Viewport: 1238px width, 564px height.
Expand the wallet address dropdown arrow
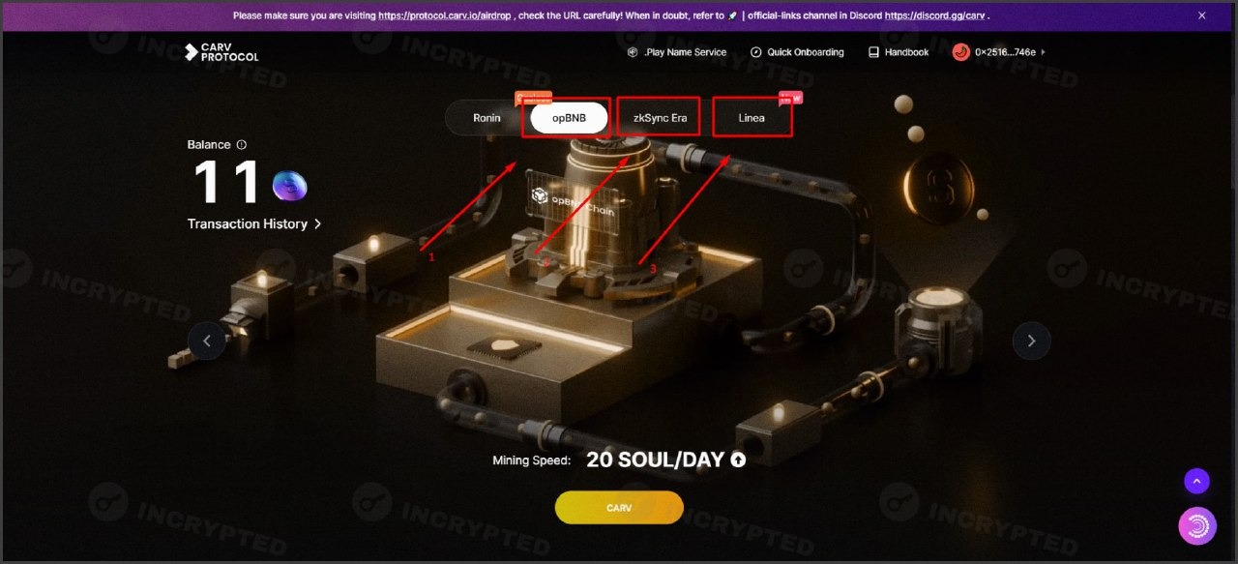pyautogui.click(x=1044, y=52)
